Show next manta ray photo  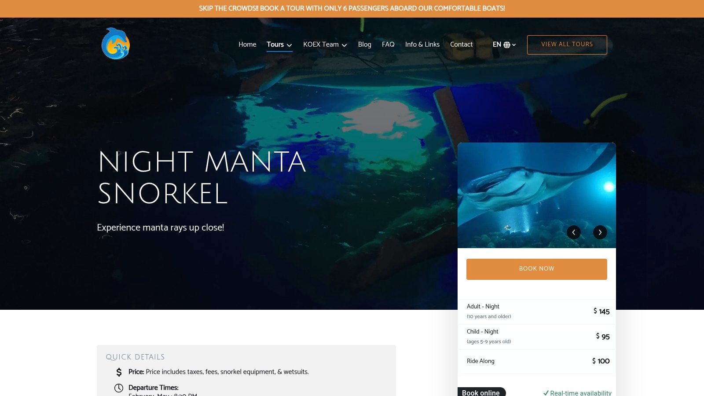(600, 232)
